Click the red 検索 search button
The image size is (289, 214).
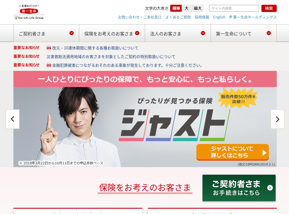pyautogui.click(x=269, y=8)
